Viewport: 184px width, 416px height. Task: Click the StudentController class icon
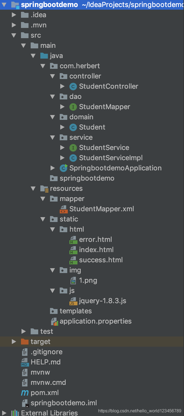(73, 86)
